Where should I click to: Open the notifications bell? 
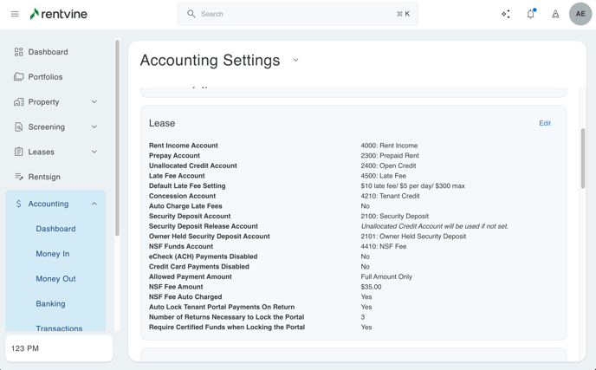point(531,14)
